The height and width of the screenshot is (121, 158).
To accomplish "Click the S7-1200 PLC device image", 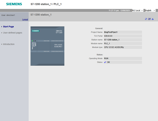I will click(x=47, y=46).
